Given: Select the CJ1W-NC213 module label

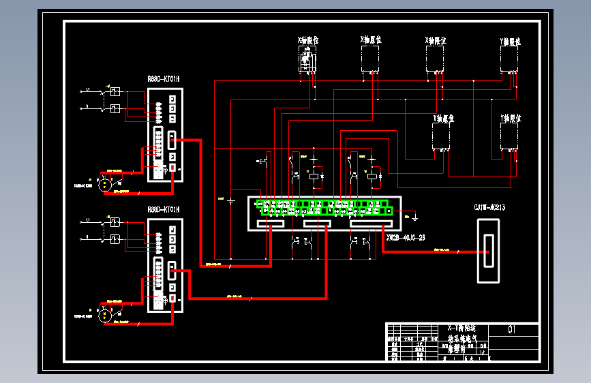Looking at the screenshot, I should (x=489, y=207).
